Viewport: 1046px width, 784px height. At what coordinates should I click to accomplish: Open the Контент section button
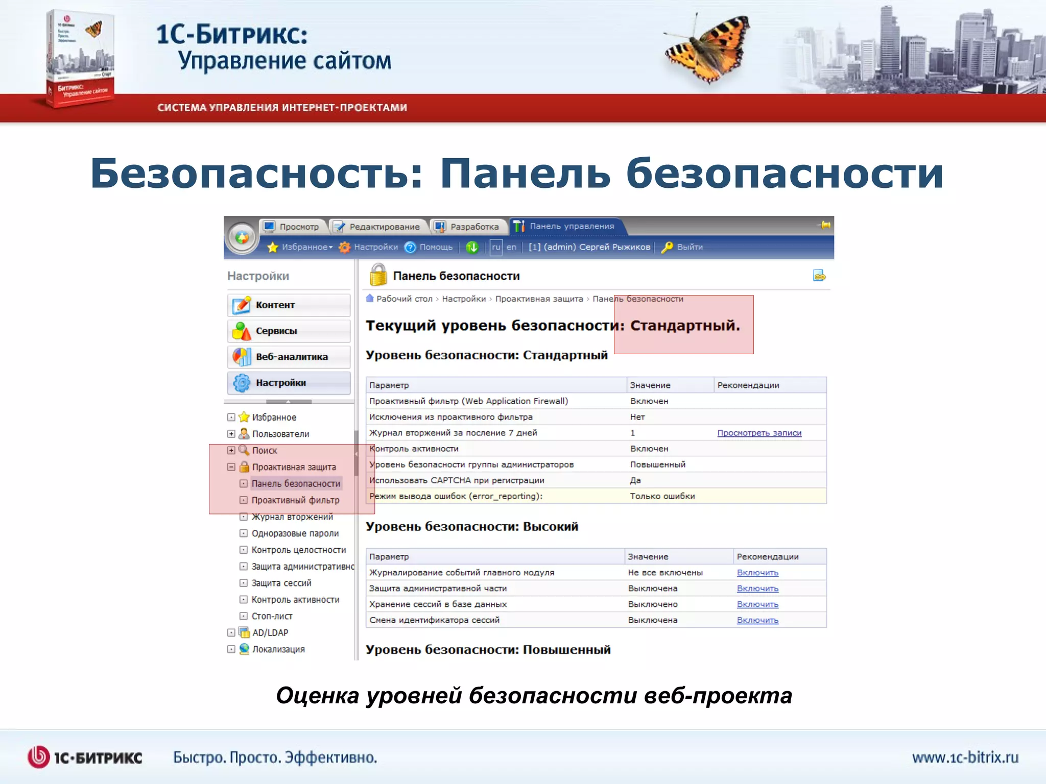(289, 305)
